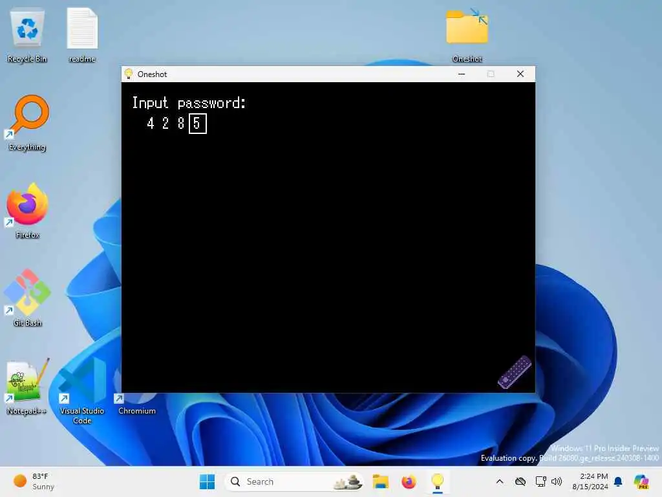
Task: Select the third password digit 8
Action: pyautogui.click(x=181, y=124)
